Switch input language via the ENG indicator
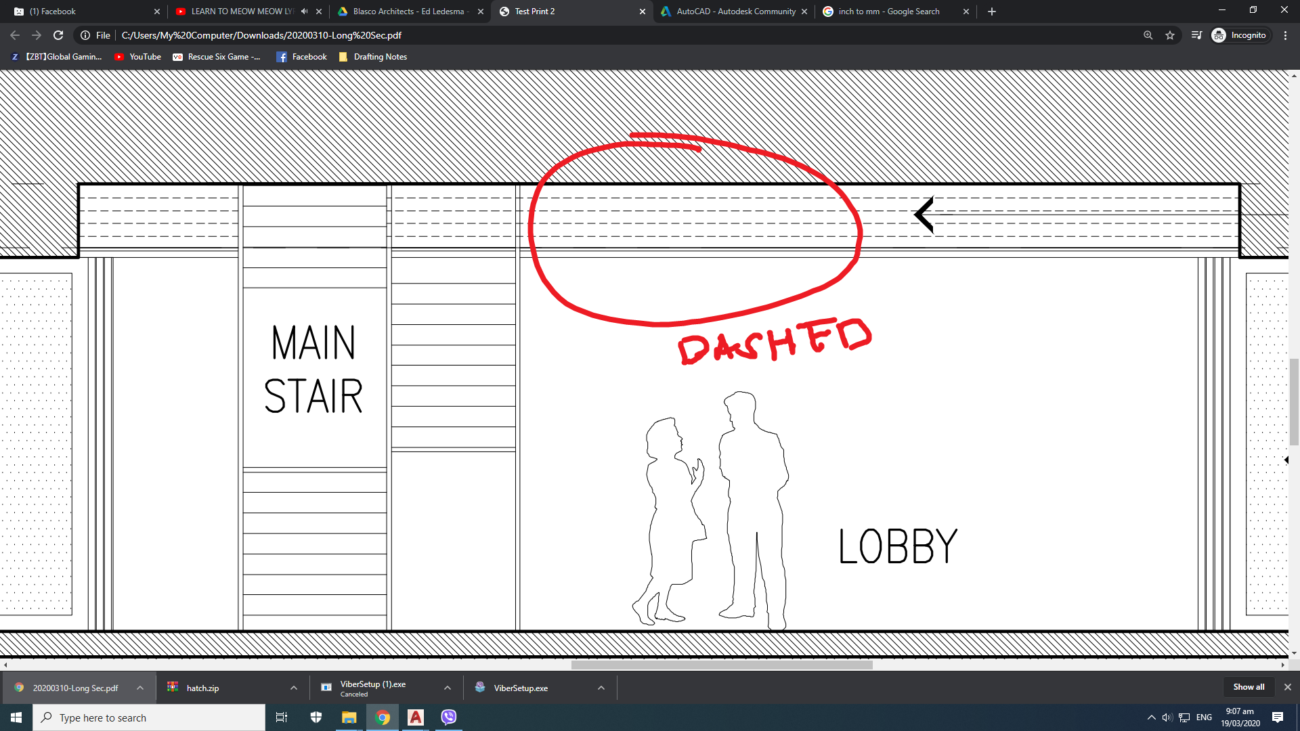 pos(1204,717)
